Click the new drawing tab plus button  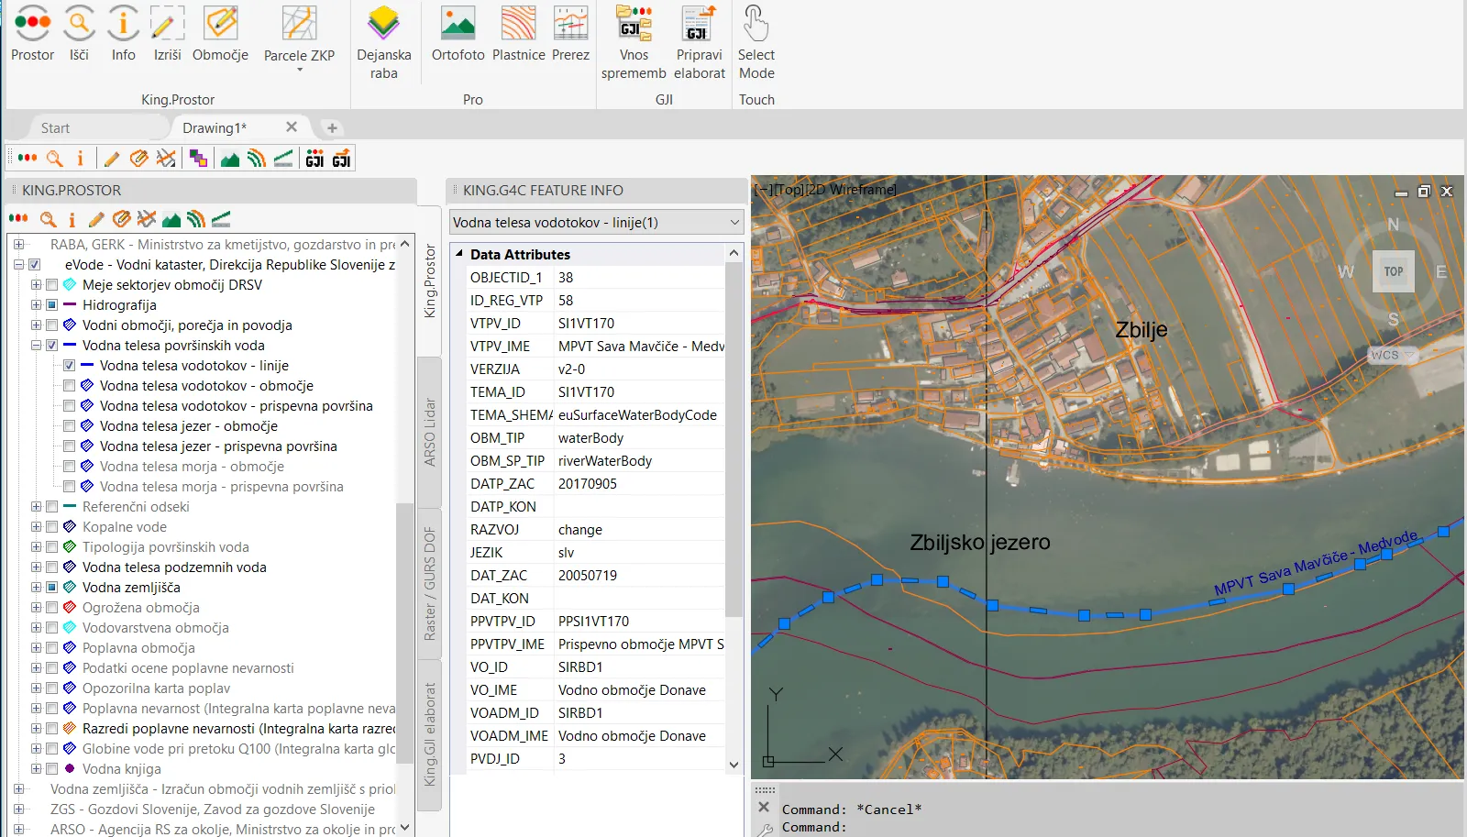point(332,128)
